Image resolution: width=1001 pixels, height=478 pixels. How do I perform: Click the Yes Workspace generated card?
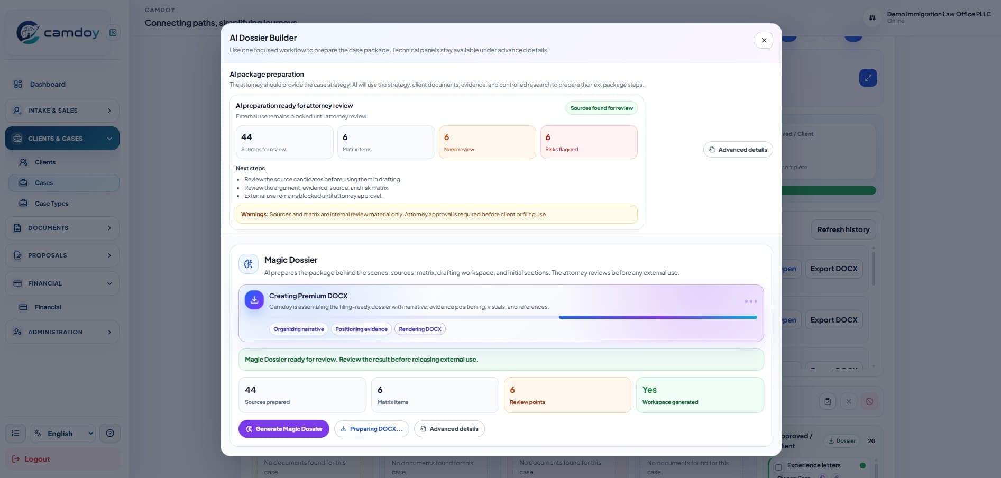pyautogui.click(x=700, y=395)
